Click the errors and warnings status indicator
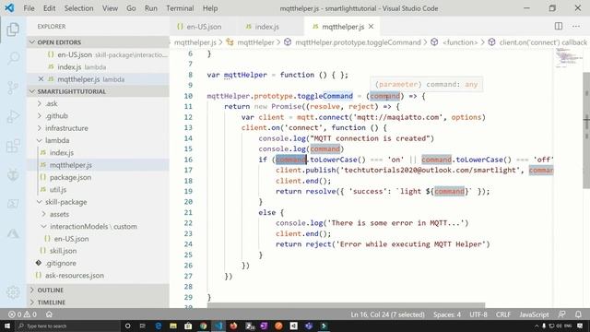The height and width of the screenshot is (332, 590). [x=22, y=314]
